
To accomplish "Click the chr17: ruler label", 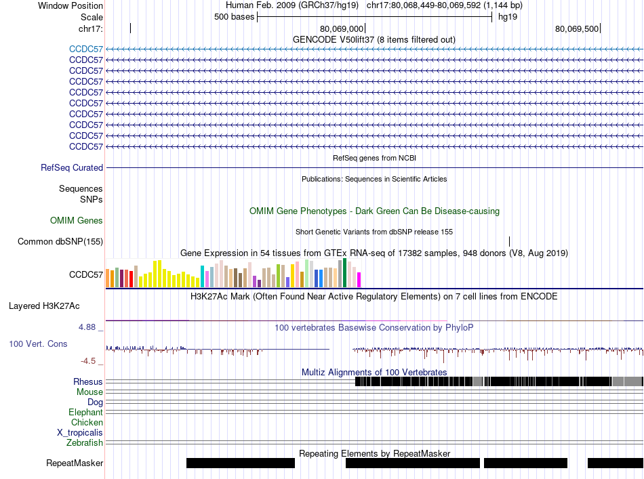I will point(91,28).
